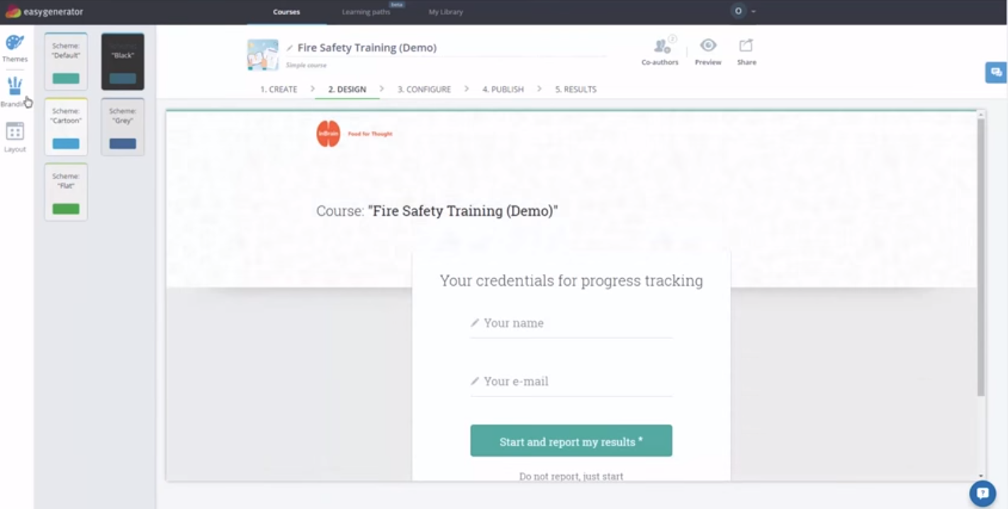Open the Branding panel icon
Screen dimensions: 1008x509
click(x=15, y=86)
